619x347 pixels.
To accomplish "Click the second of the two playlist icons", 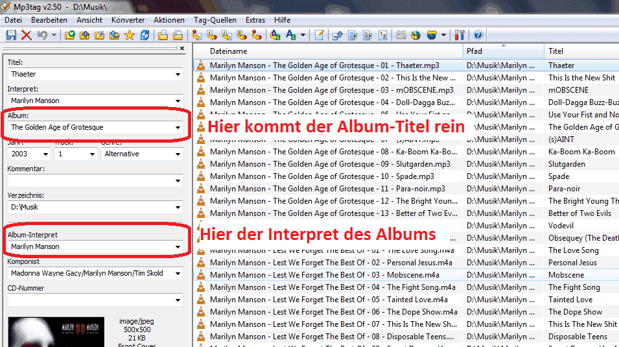I will click(x=368, y=35).
